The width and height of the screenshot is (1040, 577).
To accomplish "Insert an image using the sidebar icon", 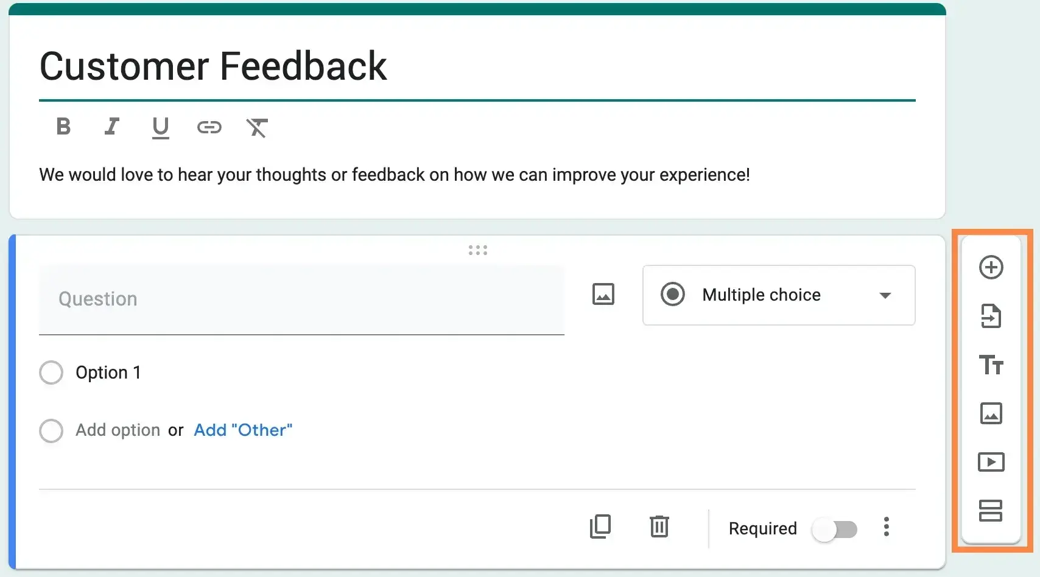I will (991, 413).
